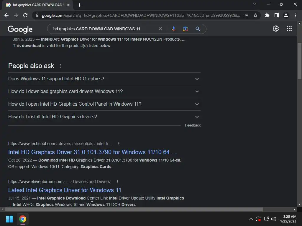The width and height of the screenshot is (302, 226).
Task: Reload the current page
Action: (25, 15)
